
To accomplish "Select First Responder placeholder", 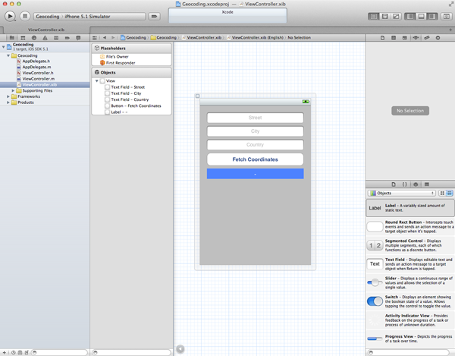I will pos(121,63).
